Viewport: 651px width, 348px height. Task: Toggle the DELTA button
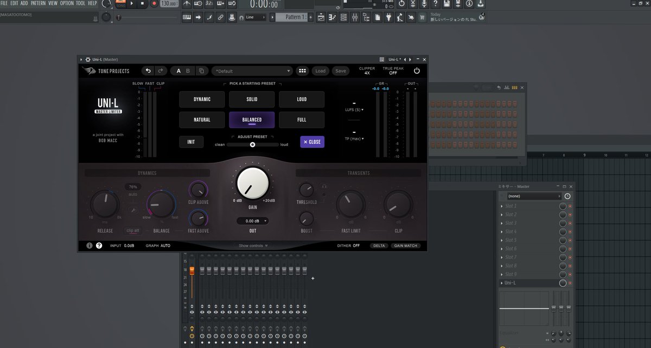tap(379, 246)
